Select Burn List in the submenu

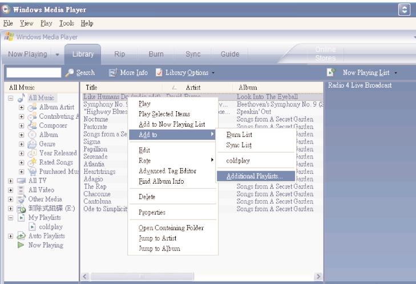point(256,135)
